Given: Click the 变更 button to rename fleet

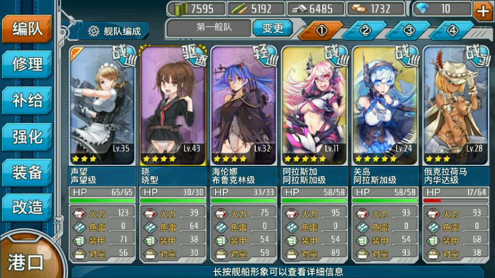Looking at the screenshot, I should (273, 29).
